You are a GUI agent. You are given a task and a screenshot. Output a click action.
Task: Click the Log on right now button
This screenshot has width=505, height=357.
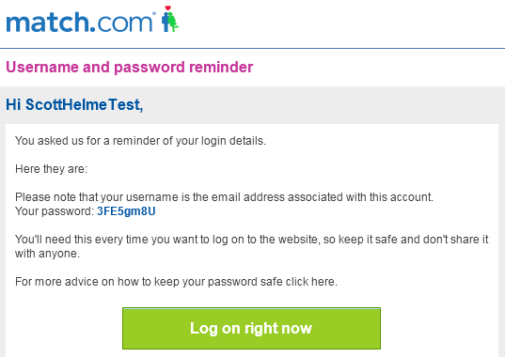click(251, 328)
